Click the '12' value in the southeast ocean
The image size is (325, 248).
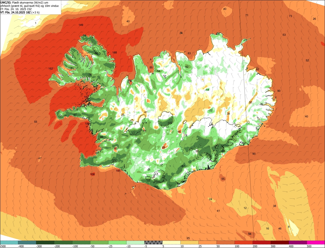pyautogui.click(x=245, y=208)
